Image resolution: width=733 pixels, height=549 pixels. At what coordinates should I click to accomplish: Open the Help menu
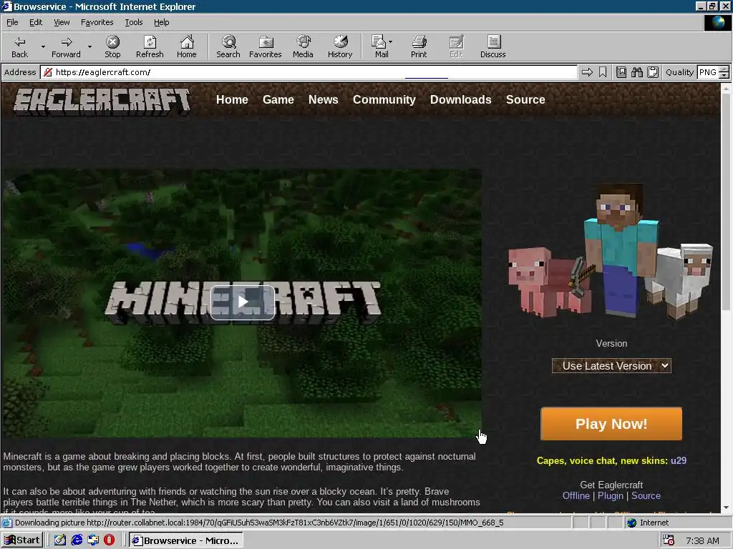point(161,22)
